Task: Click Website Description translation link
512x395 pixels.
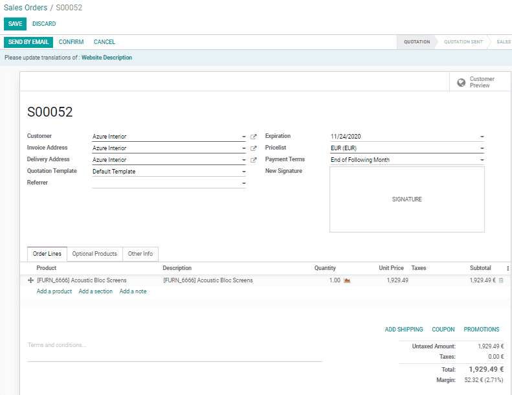Action: click(x=107, y=58)
